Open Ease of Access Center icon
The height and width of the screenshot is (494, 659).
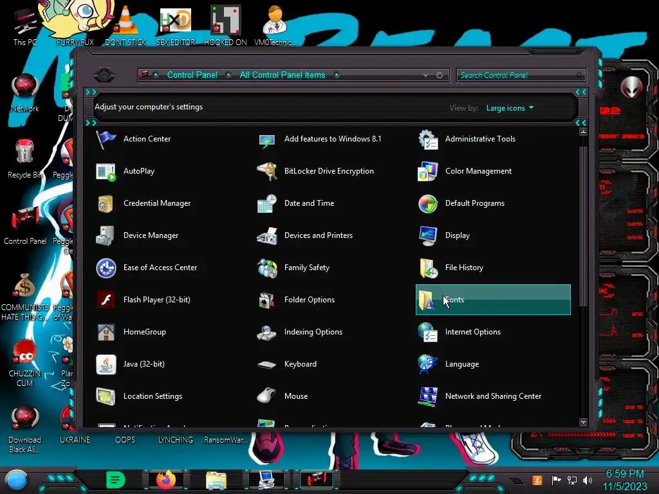(106, 268)
